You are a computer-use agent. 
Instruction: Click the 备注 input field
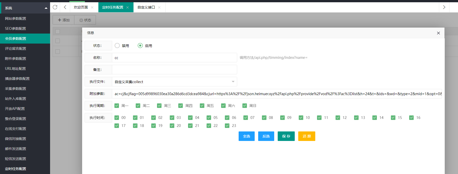point(174,70)
